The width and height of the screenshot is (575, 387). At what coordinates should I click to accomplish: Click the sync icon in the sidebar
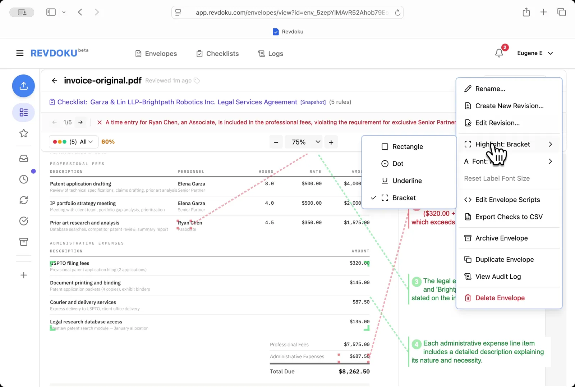point(23,200)
